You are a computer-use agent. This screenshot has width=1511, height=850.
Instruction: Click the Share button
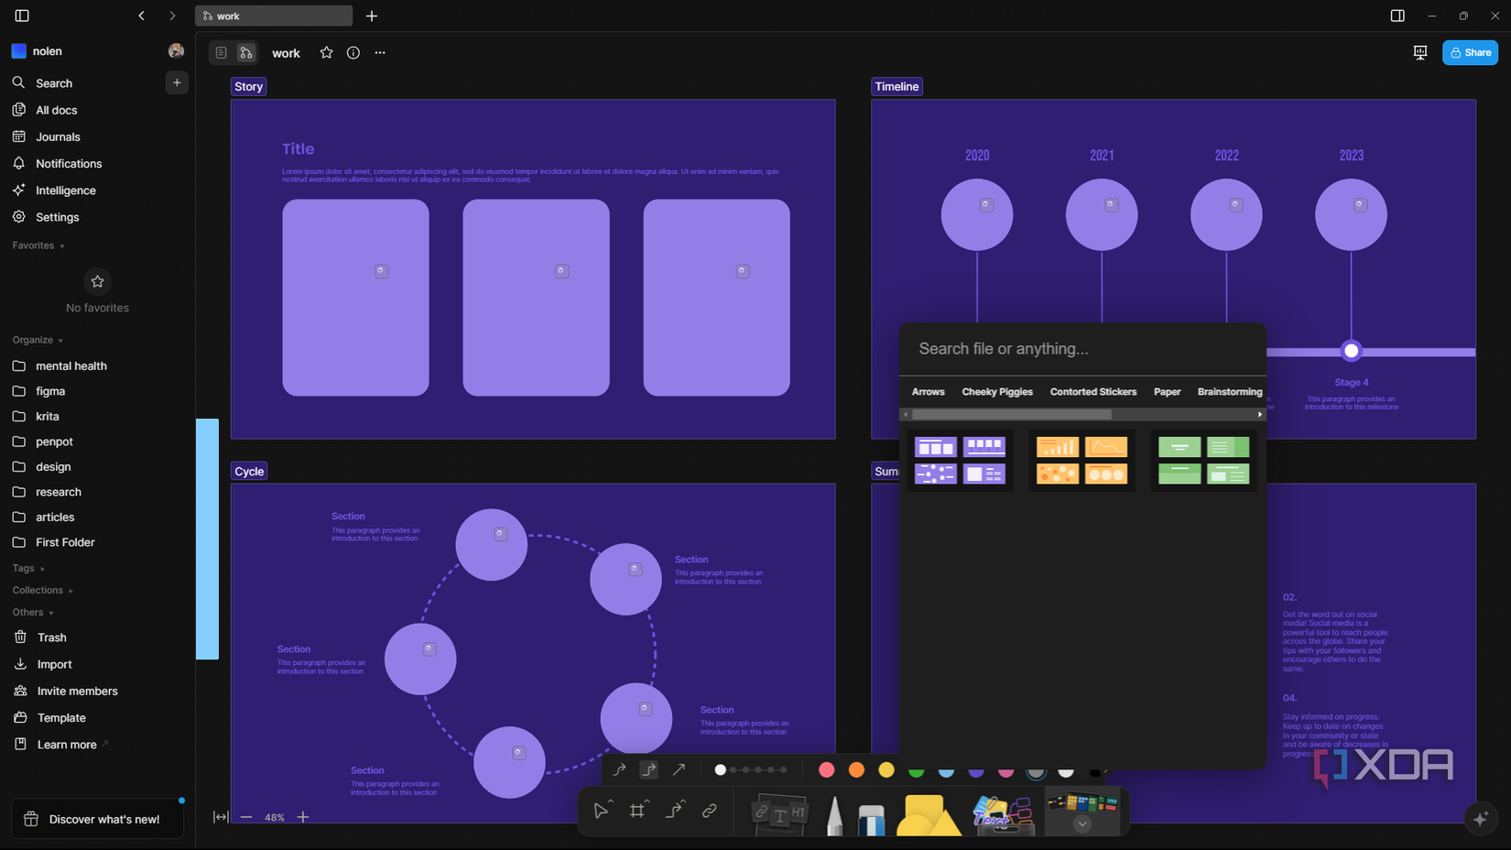[x=1470, y=52]
